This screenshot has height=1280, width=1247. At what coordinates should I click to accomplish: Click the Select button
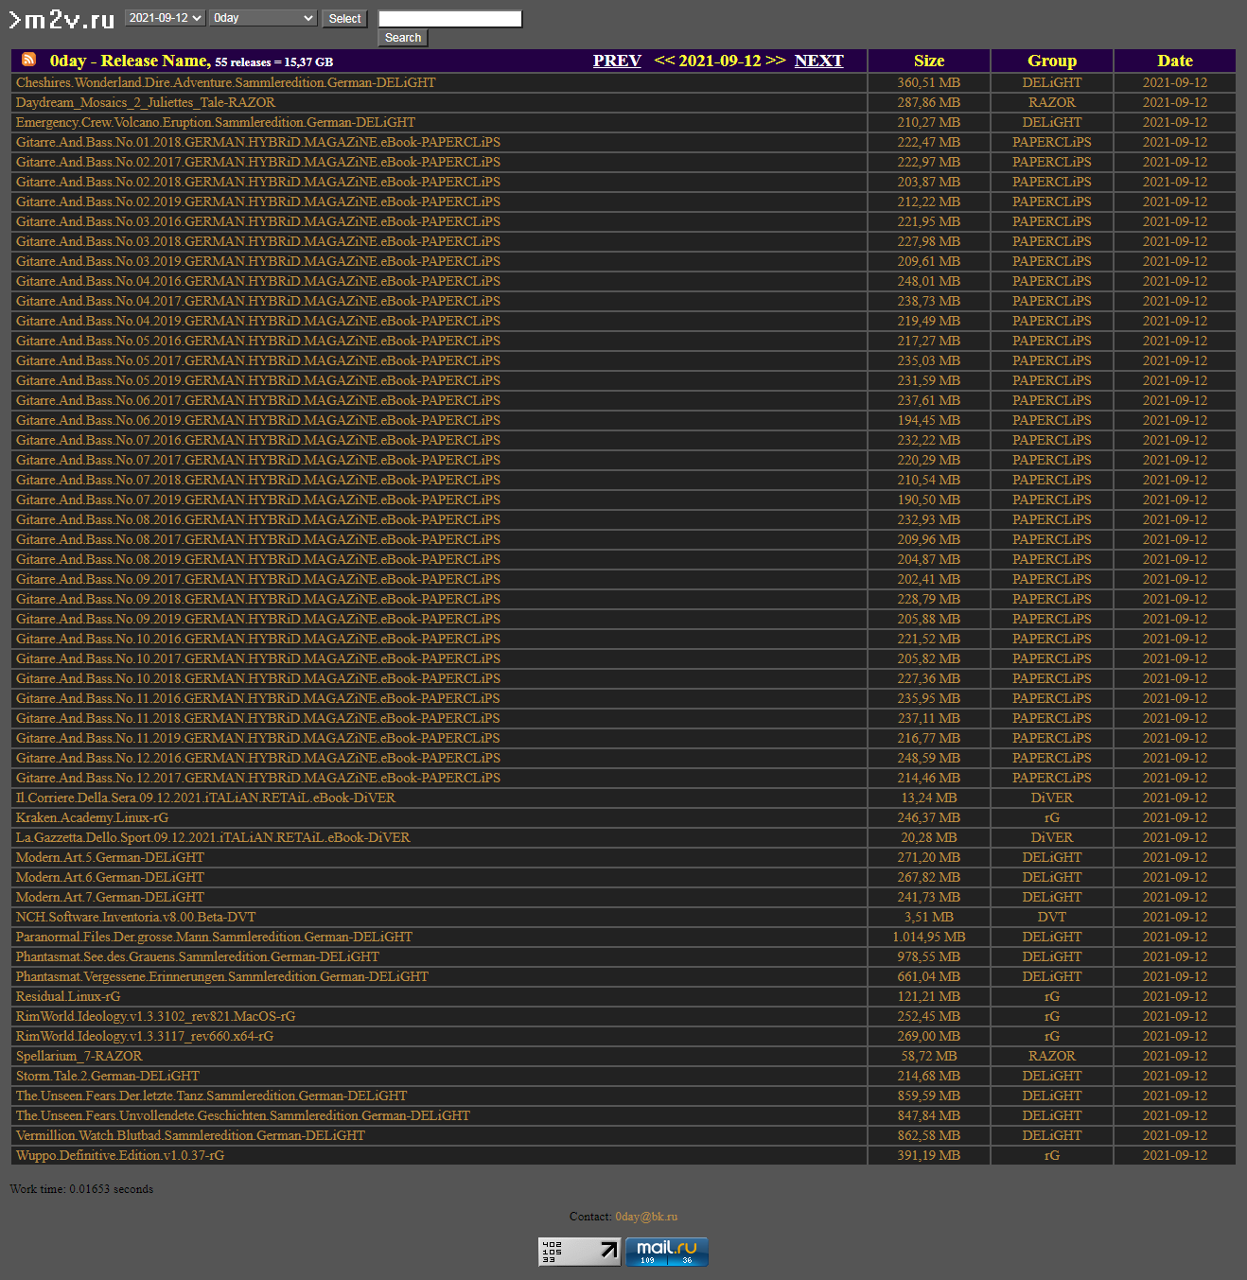click(344, 19)
